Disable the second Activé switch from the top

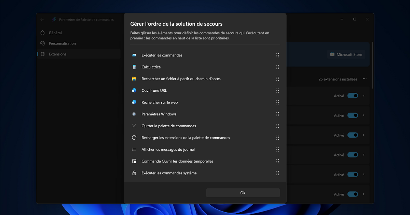click(x=353, y=116)
